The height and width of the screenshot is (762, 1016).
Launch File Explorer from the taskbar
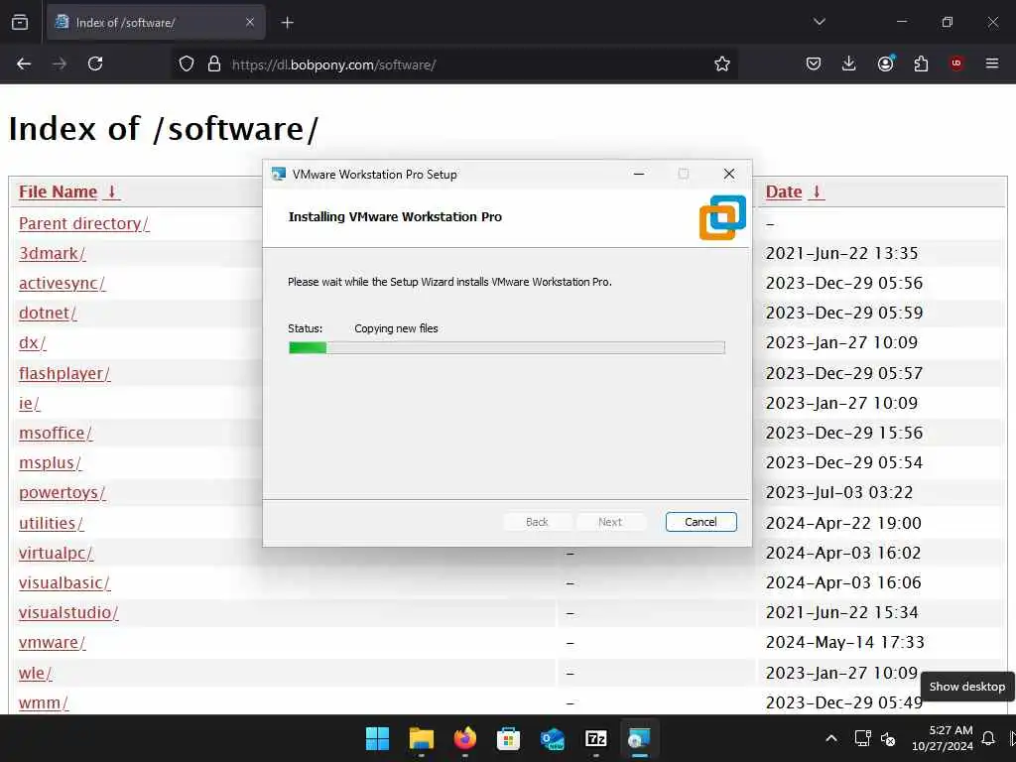point(421,738)
